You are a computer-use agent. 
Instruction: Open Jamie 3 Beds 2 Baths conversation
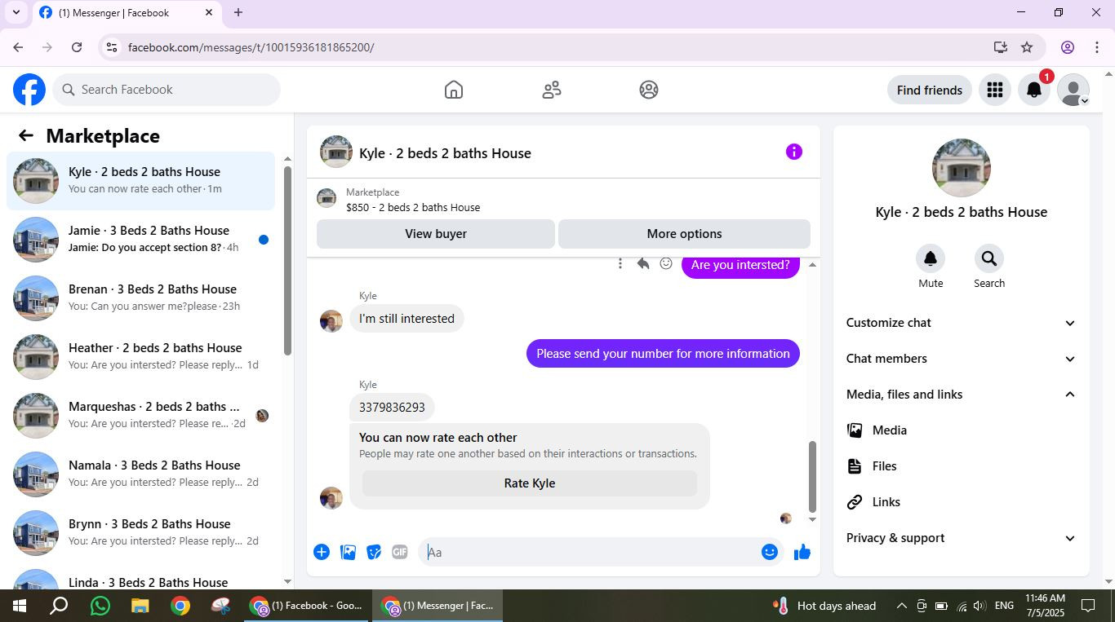tap(140, 239)
